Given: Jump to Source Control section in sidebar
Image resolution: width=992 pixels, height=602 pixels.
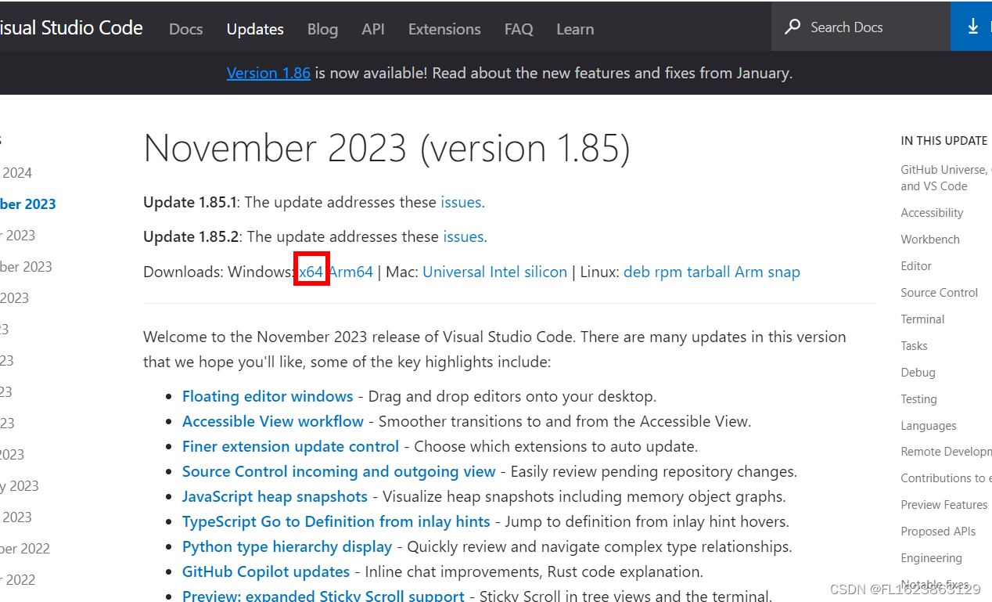Looking at the screenshot, I should pos(940,293).
